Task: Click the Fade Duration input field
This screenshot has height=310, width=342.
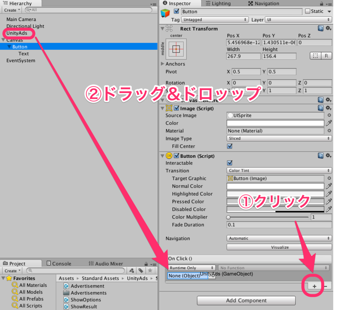Action: [279, 225]
